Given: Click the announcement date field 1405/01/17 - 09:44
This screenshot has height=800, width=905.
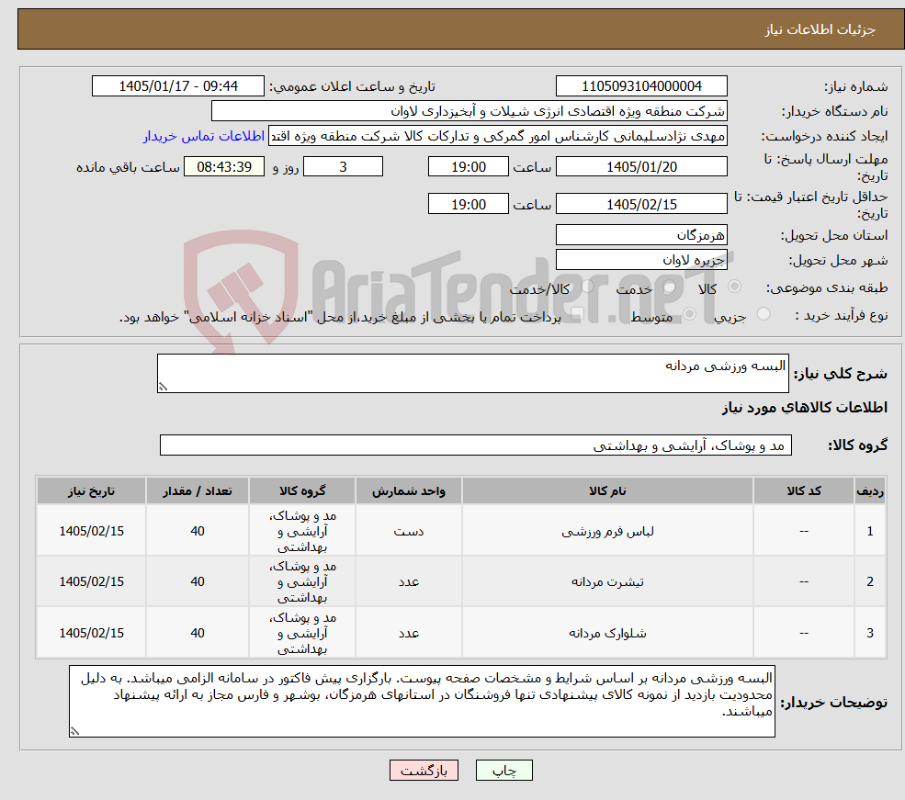Looking at the screenshot, I should [x=177, y=86].
